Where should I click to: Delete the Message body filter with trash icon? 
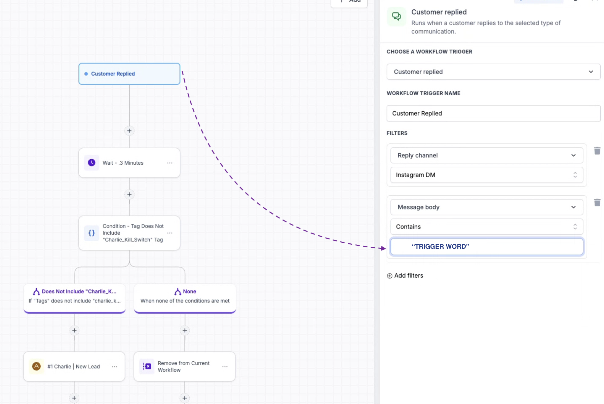click(597, 202)
